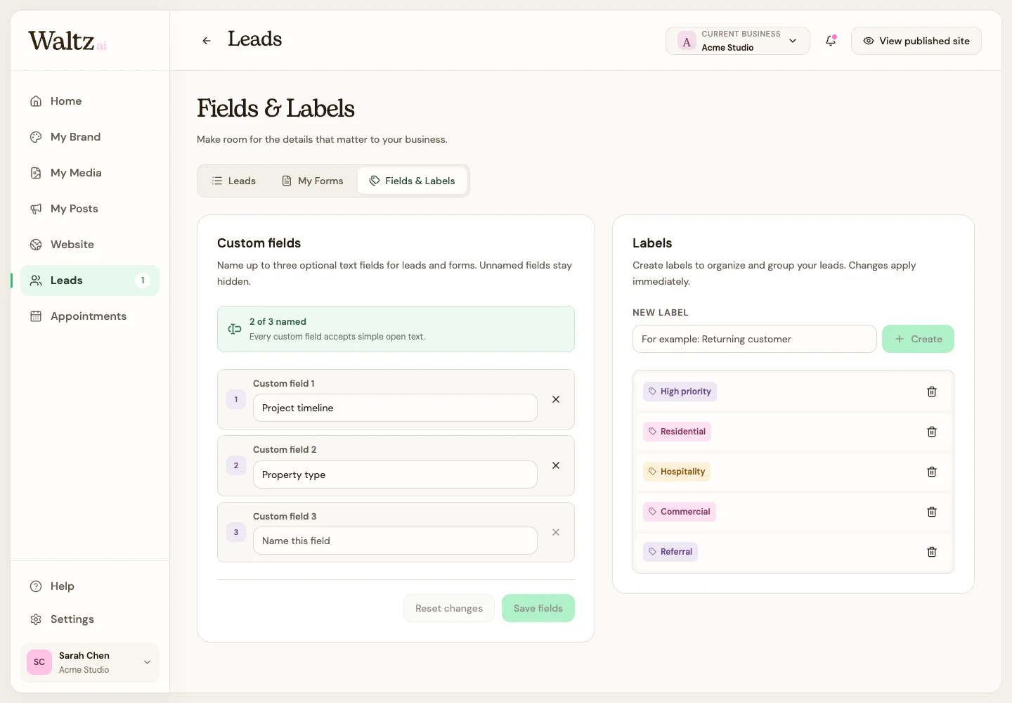Click the Referral label tag
Viewport: 1012px width, 703px height.
click(x=670, y=552)
